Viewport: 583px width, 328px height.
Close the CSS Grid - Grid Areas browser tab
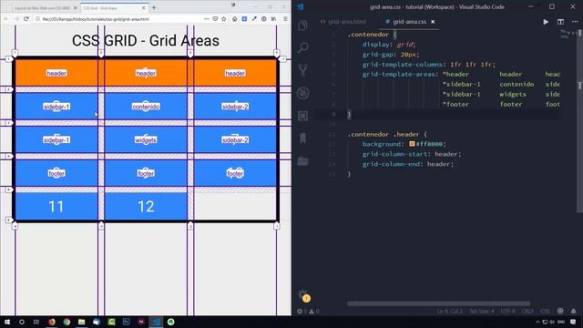pos(144,8)
